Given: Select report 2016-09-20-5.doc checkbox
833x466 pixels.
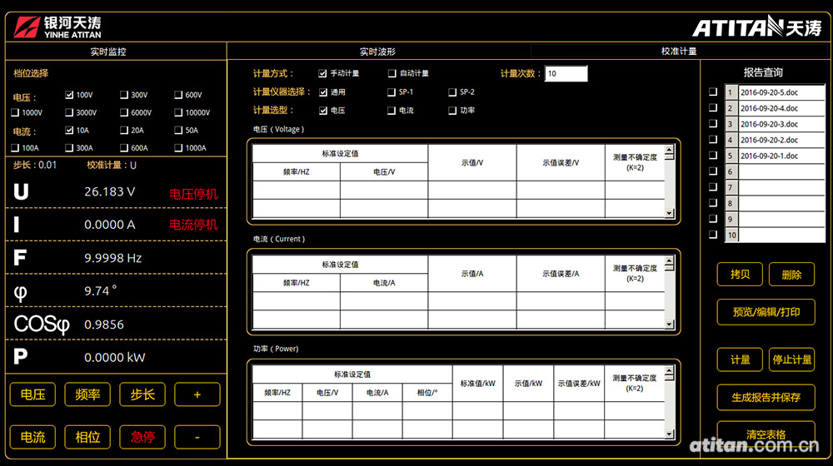Looking at the screenshot, I should [712, 92].
